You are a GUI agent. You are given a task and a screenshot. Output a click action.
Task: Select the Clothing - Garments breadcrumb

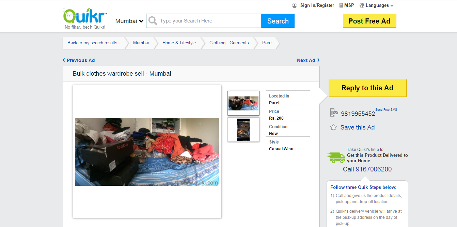coord(229,43)
